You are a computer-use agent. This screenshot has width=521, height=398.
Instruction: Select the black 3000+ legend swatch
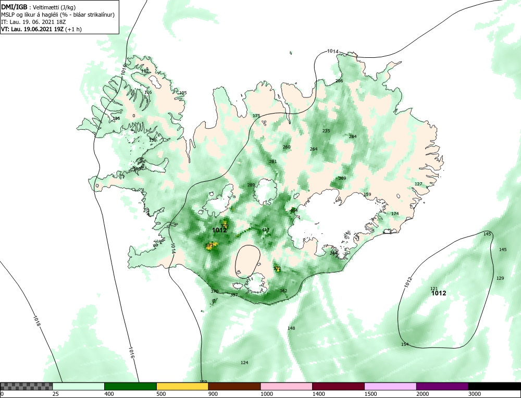tap(494, 386)
